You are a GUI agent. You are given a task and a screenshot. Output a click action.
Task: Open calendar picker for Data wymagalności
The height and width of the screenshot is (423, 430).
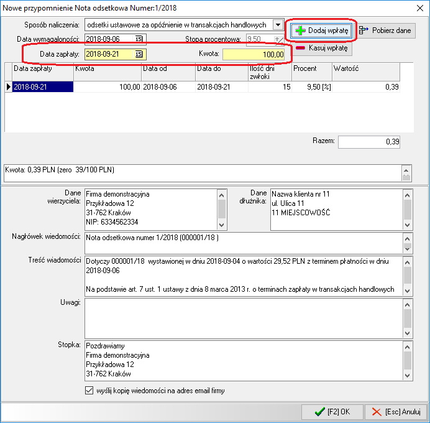coord(139,40)
